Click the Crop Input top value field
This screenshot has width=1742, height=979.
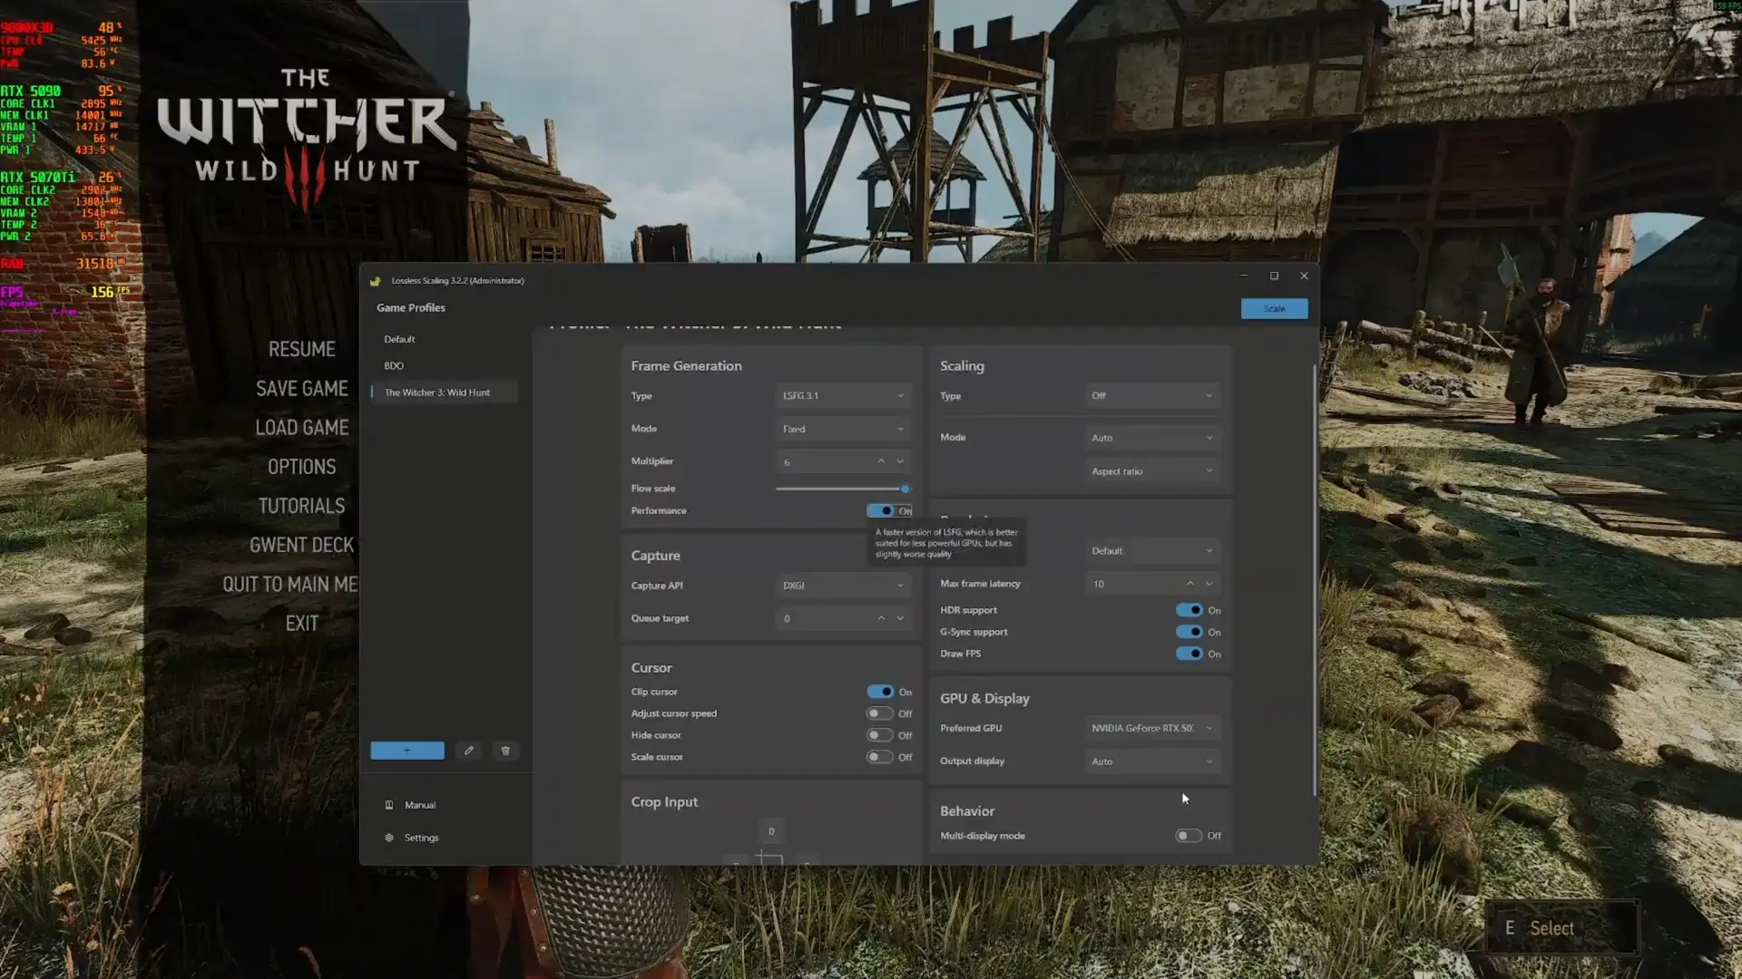click(x=771, y=831)
